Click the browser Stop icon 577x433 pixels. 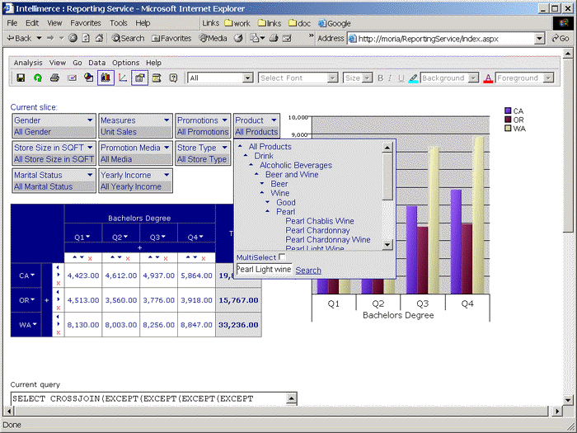73,38
